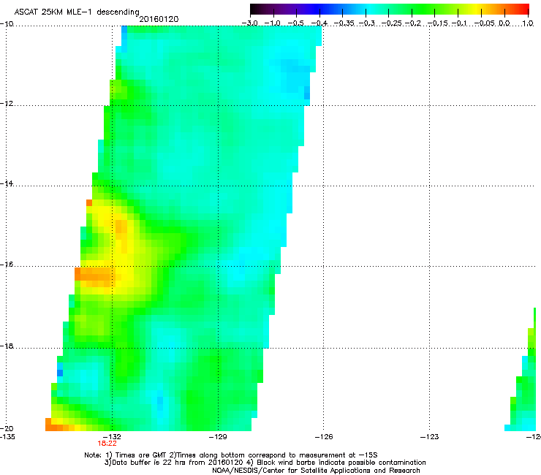This screenshot has width=541, height=475.
Task: Select the -10 latitude axis label
Action: (7, 24)
